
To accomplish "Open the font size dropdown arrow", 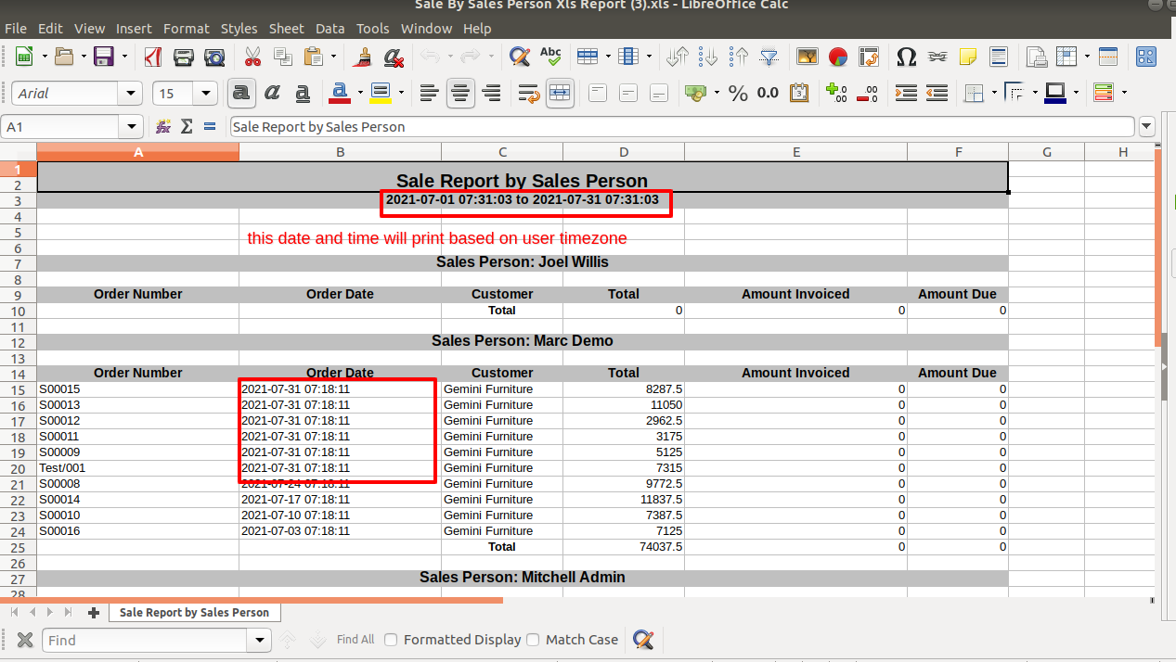I will point(206,94).
